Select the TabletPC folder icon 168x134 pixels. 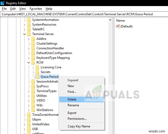pos(29,29)
